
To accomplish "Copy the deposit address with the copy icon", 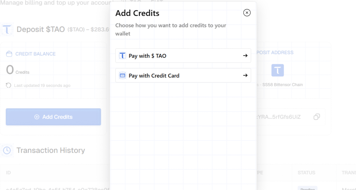I will click(317, 117).
